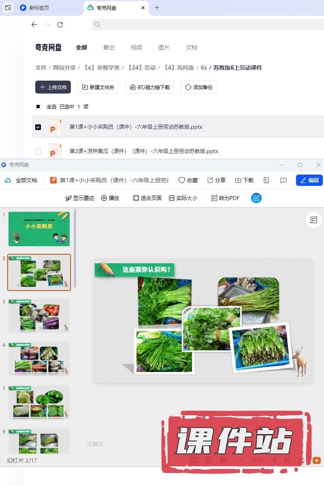Navigate to 【24】劳动 breadcrumb folder
Viewport: 324px width, 486px height.
point(142,68)
